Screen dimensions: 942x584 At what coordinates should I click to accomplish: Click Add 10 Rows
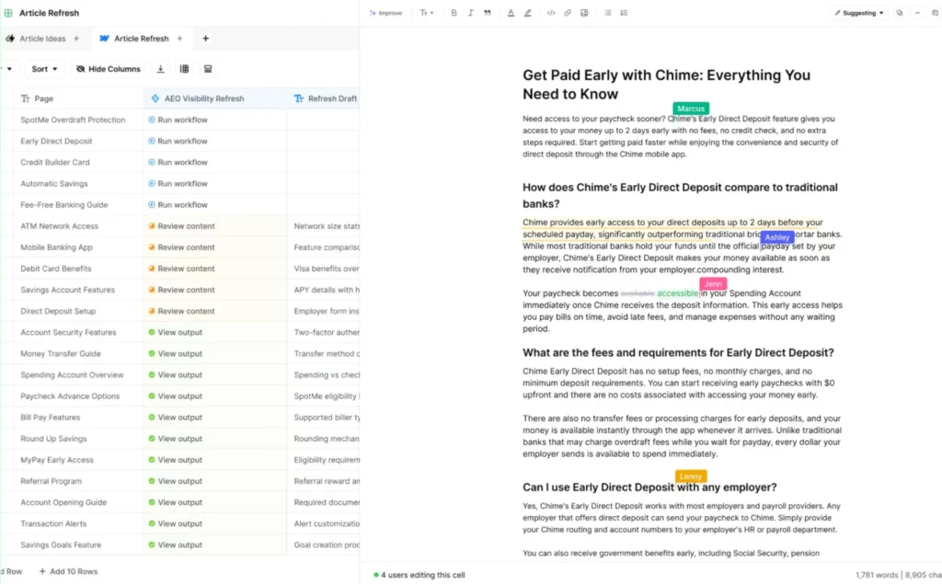[68, 571]
